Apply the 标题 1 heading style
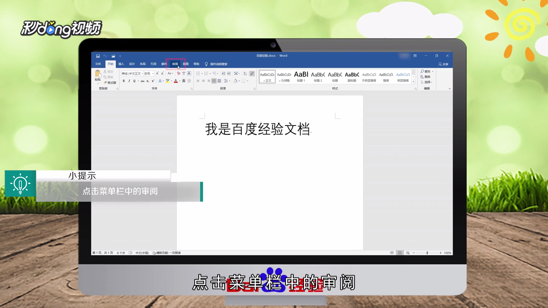 tap(301, 77)
